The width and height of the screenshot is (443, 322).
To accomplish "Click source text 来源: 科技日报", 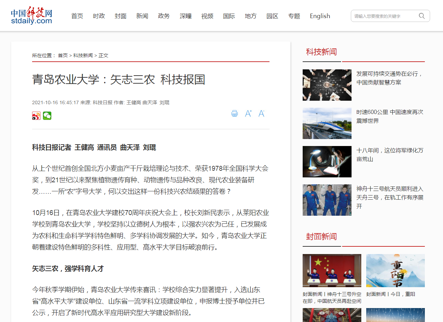I will pyautogui.click(x=96, y=102).
